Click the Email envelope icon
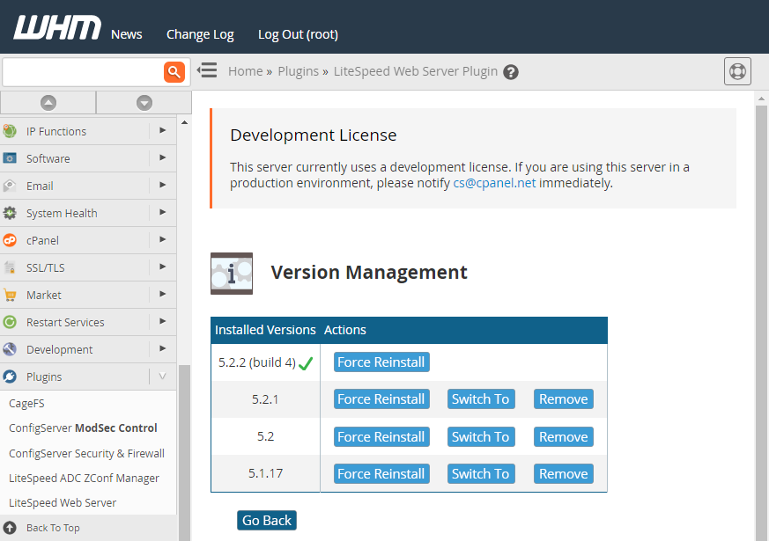769x541 pixels. tap(10, 186)
